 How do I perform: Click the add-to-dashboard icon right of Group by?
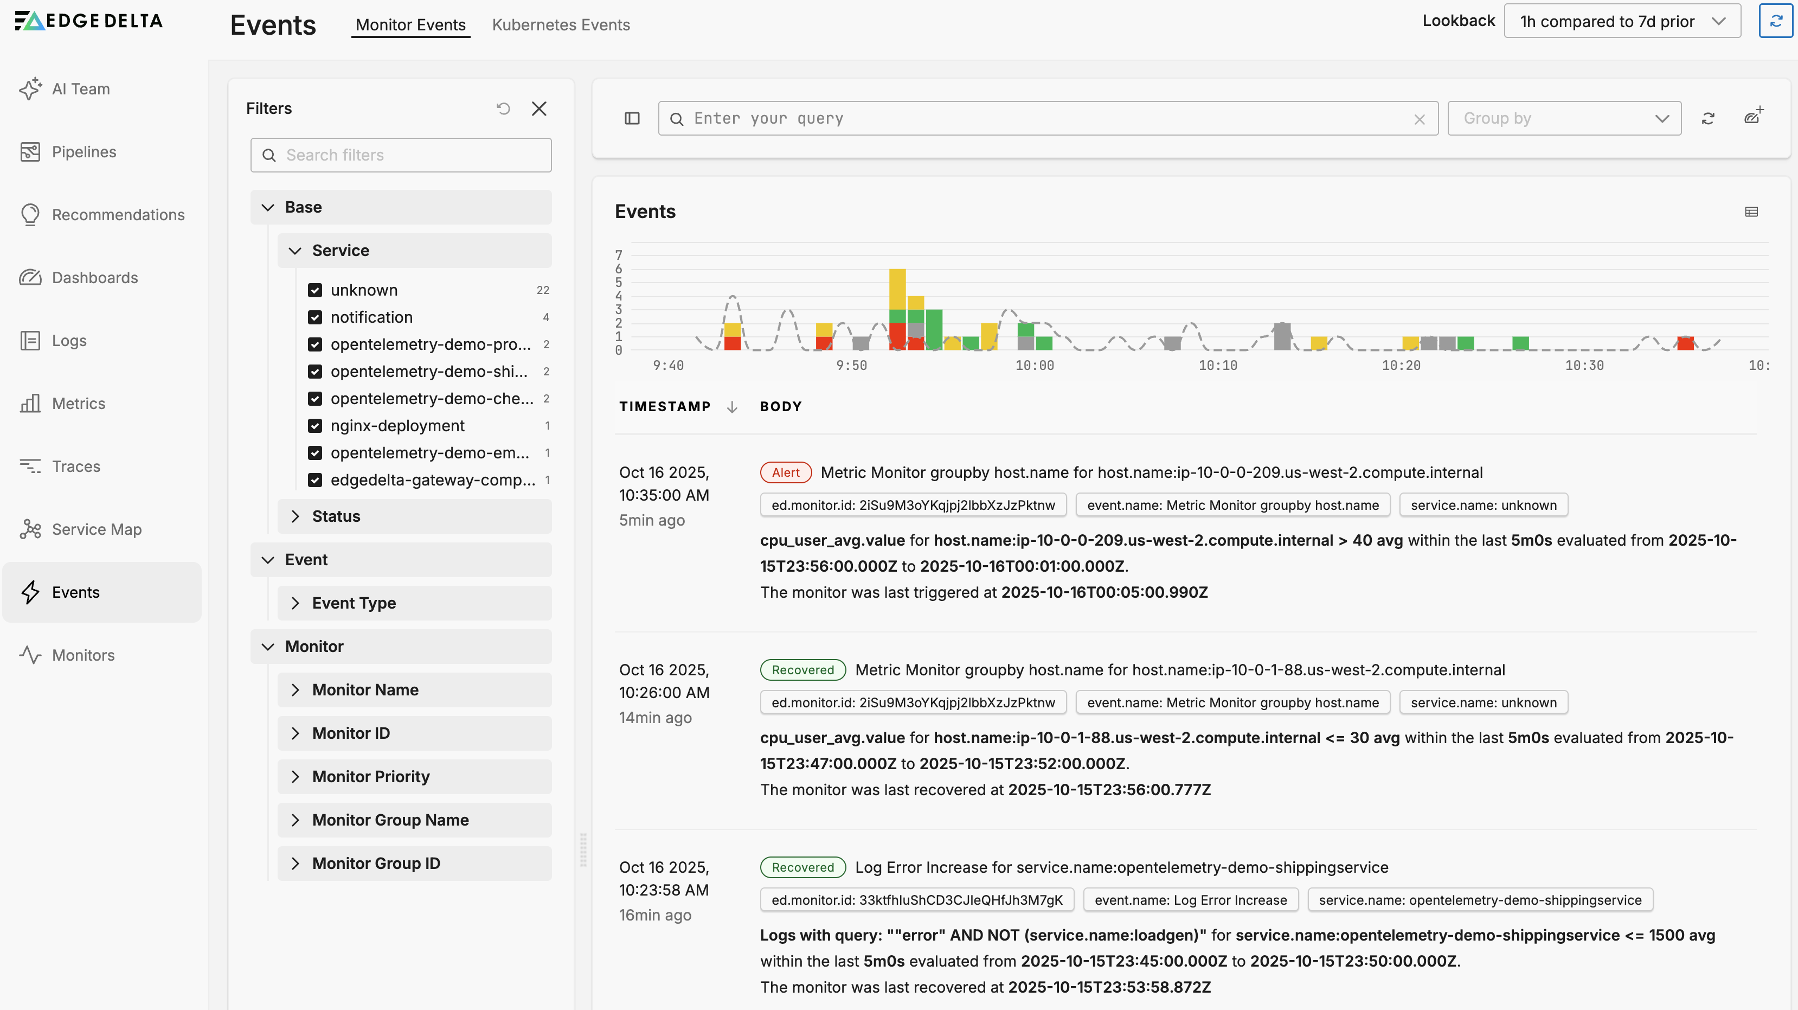click(x=1754, y=117)
